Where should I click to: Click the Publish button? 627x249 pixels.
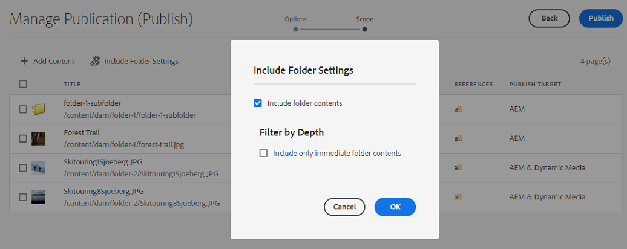click(600, 18)
